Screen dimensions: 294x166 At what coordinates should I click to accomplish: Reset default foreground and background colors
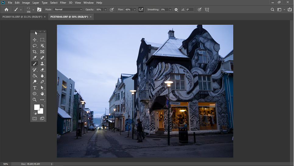tap(35, 113)
